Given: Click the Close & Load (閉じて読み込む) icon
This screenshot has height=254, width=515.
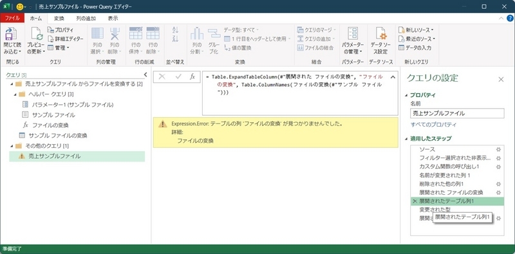Looking at the screenshot, I should 12,34.
